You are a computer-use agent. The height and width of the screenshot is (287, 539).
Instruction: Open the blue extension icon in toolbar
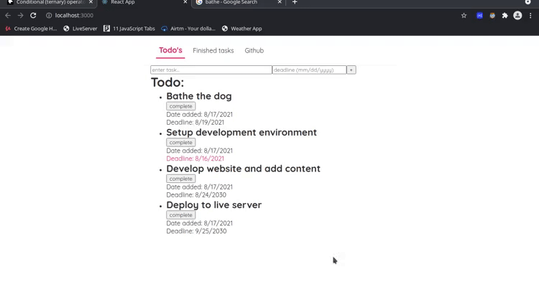(x=479, y=16)
